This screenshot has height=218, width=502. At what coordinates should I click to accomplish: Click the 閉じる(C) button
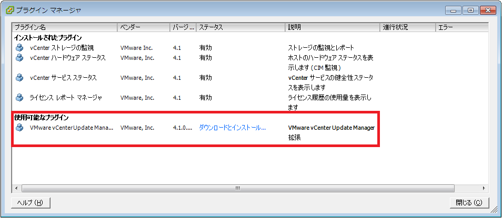[x=469, y=203]
